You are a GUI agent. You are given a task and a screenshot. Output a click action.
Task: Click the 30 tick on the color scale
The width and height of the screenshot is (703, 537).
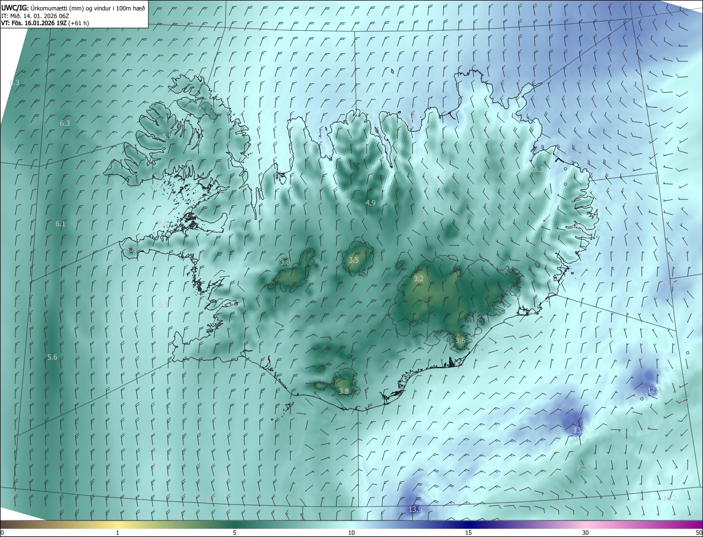coord(585,533)
